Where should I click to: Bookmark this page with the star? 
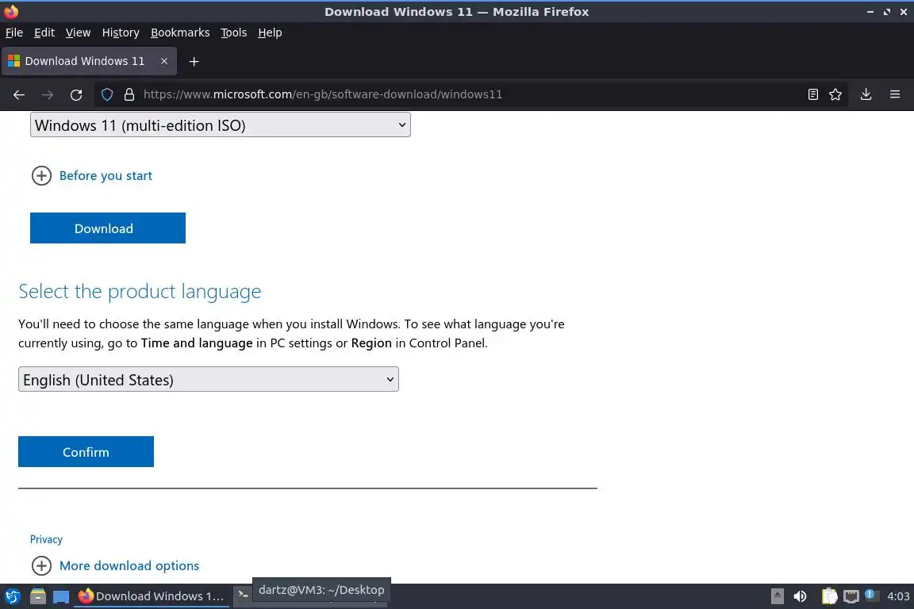[x=835, y=94]
